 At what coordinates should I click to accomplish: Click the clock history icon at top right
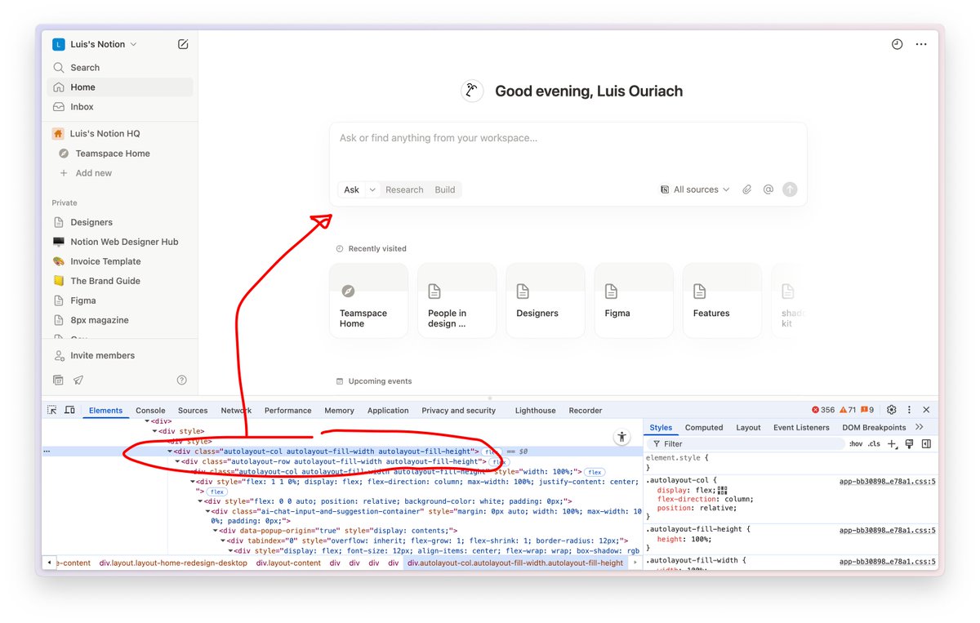pos(897,44)
